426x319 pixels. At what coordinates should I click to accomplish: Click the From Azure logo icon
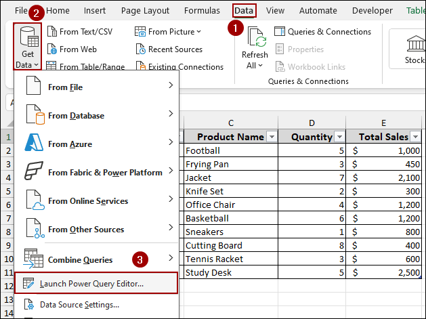pos(34,142)
